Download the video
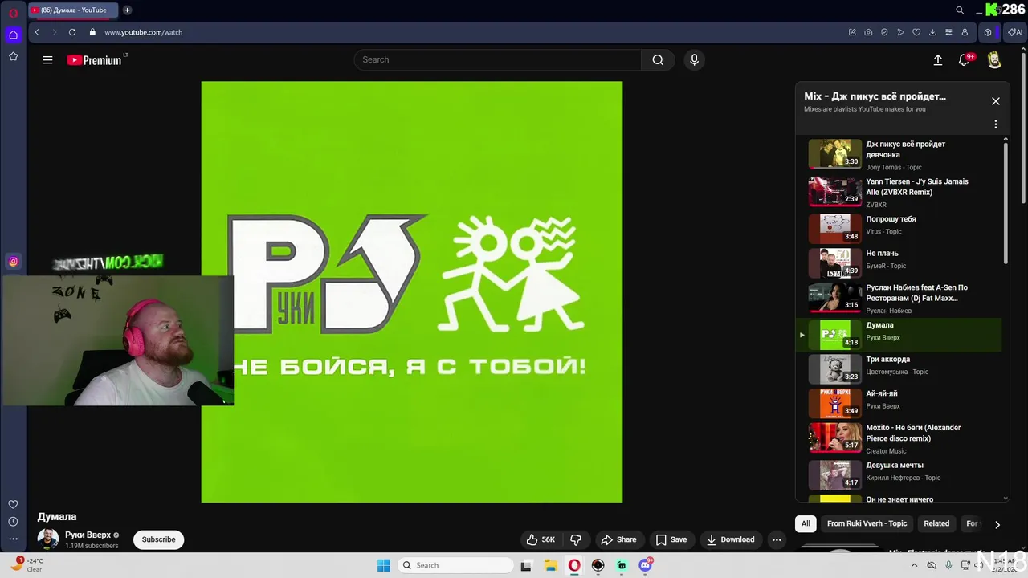 pos(730,539)
